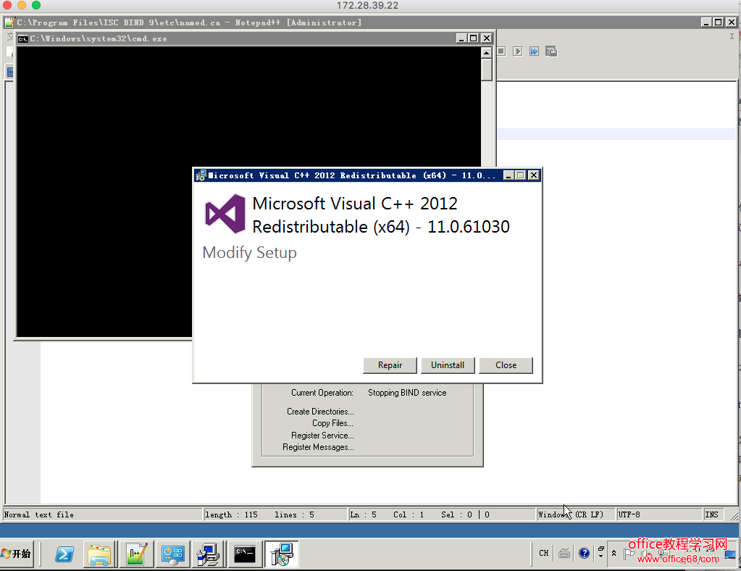Click 'Register Service...' in the BIND installer
Viewport: 741px width, 571px height.
point(322,435)
